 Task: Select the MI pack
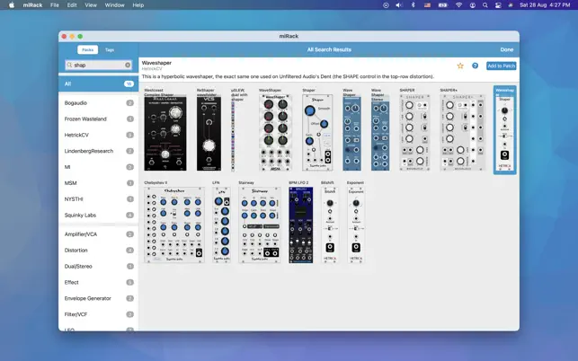click(98, 167)
